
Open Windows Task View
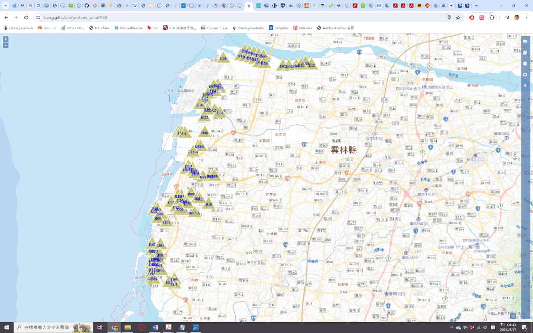[99, 327]
